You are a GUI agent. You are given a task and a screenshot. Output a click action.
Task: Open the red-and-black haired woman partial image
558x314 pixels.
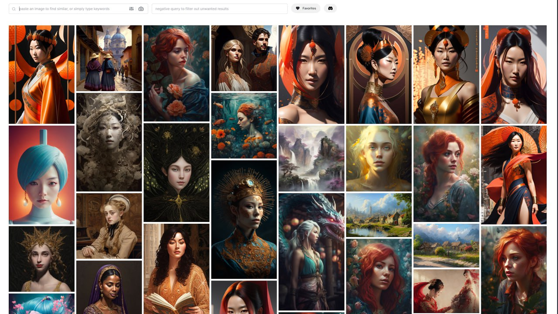pos(244,297)
